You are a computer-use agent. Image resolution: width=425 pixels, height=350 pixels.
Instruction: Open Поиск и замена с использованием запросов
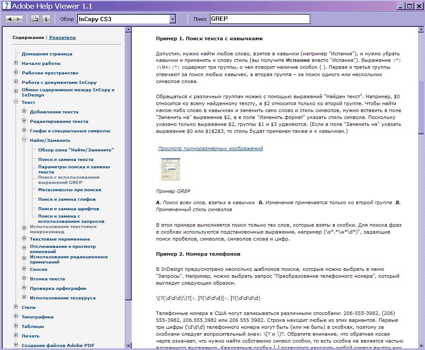point(71,219)
